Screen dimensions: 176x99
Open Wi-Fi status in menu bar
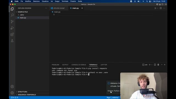143,1
